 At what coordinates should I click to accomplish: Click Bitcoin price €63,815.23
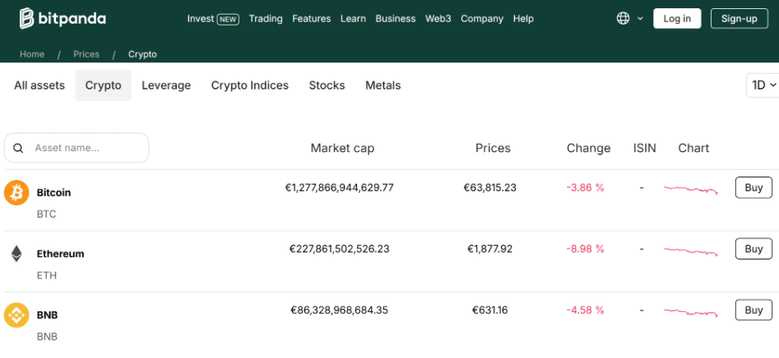tap(489, 187)
